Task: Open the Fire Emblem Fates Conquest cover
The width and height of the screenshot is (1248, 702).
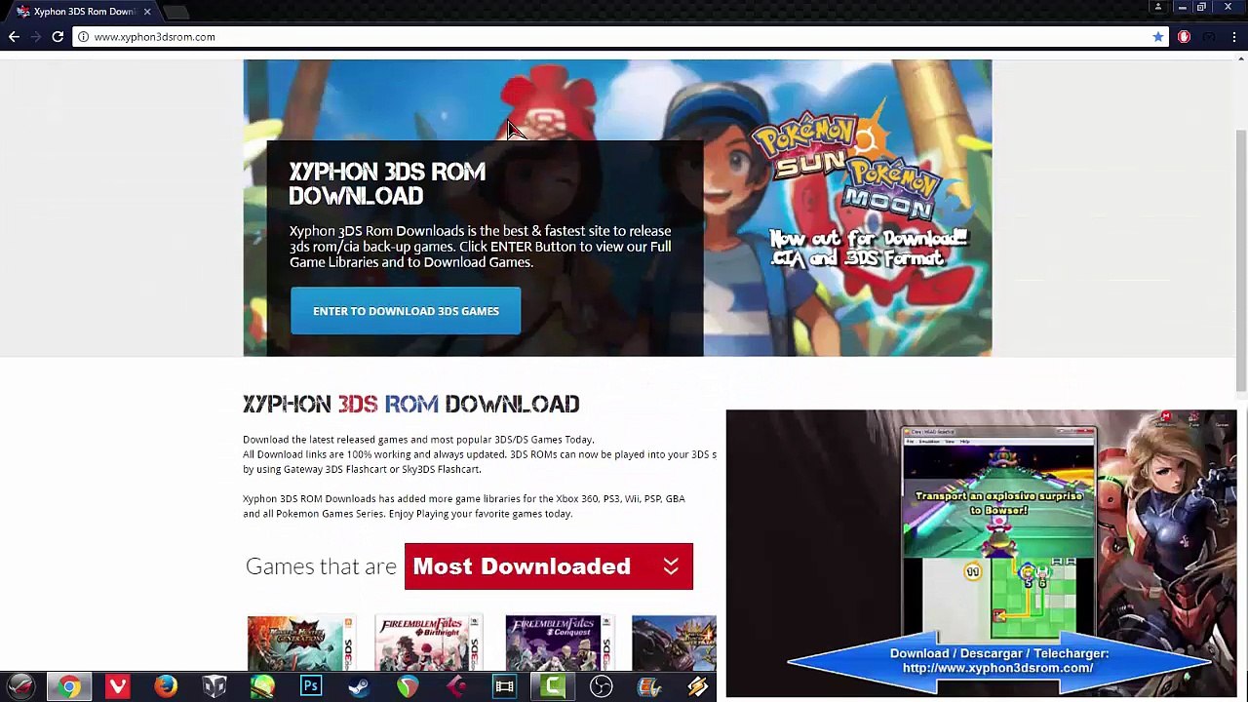Action: 559,643
